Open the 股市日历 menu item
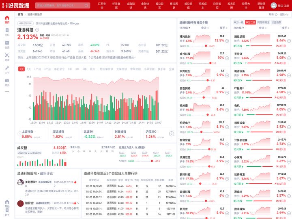 pyautogui.click(x=232, y=6)
